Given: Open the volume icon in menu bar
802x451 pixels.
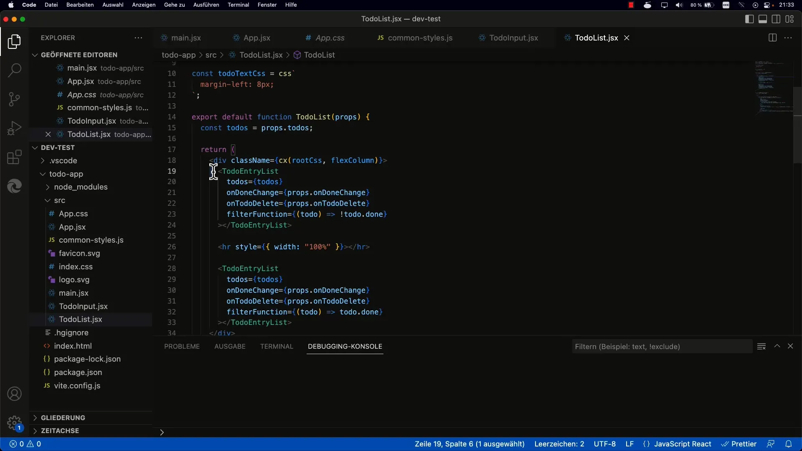Looking at the screenshot, I should coord(679,5).
